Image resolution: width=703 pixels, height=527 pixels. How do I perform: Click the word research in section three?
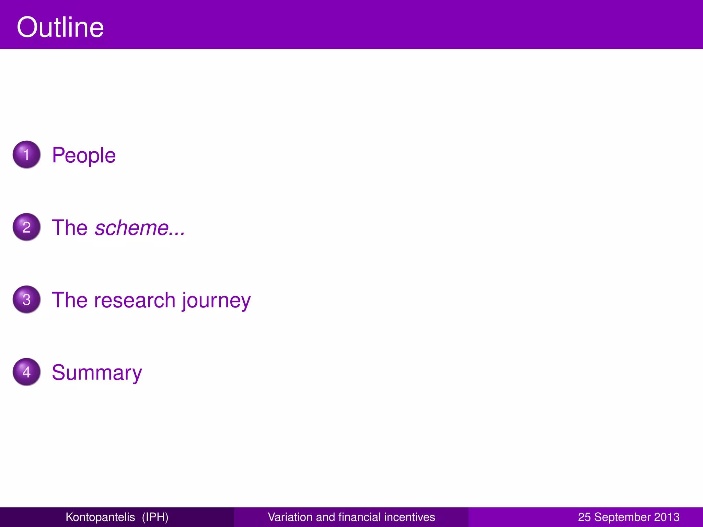coord(135,300)
